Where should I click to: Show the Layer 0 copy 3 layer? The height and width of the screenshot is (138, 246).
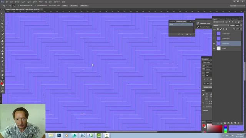coord(214,34)
